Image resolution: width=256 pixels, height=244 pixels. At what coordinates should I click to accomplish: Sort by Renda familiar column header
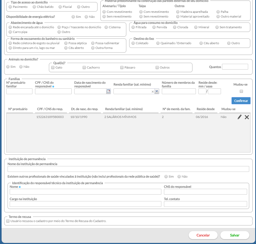[x=124, y=109]
